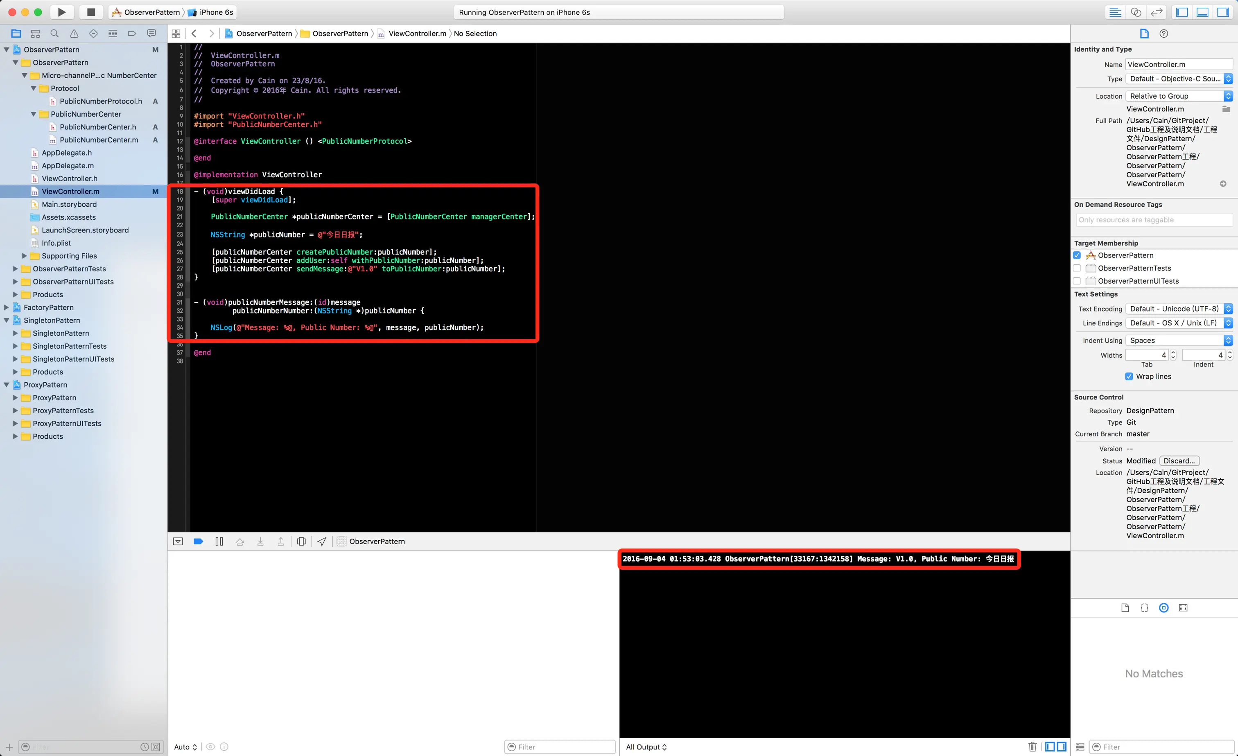
Task: Open All Output console selector
Action: pyautogui.click(x=646, y=747)
